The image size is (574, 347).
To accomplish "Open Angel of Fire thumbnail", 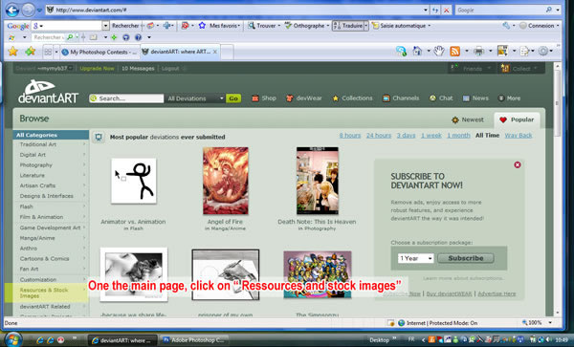I will [226, 181].
